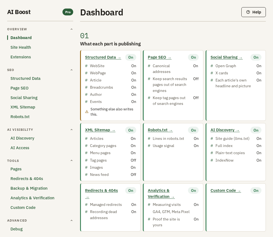Follow the Social Sharing card link

pyautogui.click(x=226, y=57)
